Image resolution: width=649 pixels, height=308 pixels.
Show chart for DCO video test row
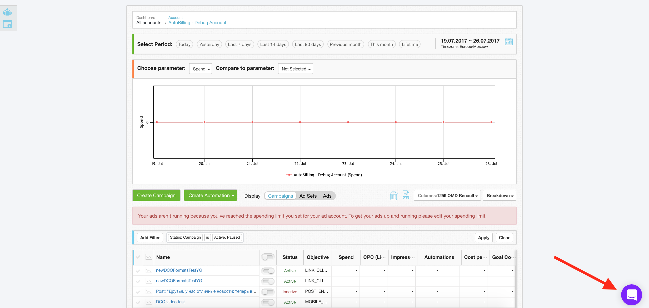pyautogui.click(x=149, y=302)
